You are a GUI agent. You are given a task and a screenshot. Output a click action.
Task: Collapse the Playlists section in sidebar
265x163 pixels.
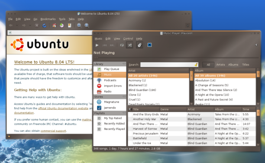tap(124, 113)
